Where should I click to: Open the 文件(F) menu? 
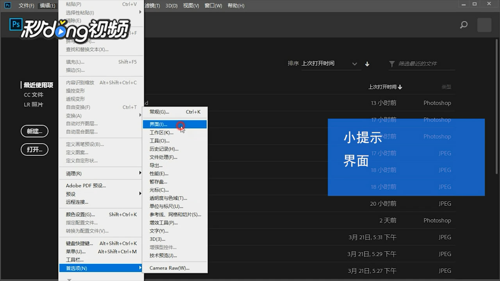[27, 5]
